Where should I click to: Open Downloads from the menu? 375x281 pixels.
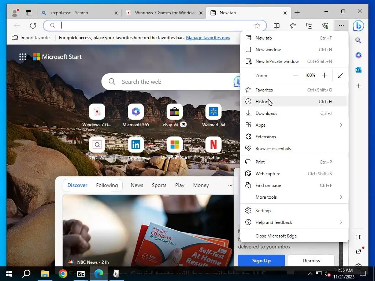click(294, 113)
